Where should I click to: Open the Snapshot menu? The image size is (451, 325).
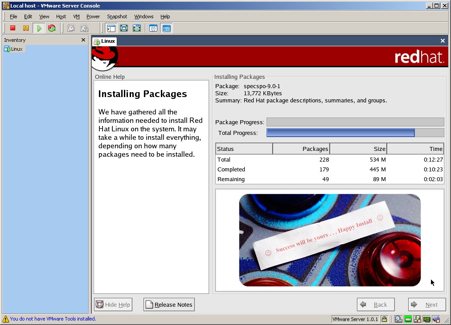point(117,16)
